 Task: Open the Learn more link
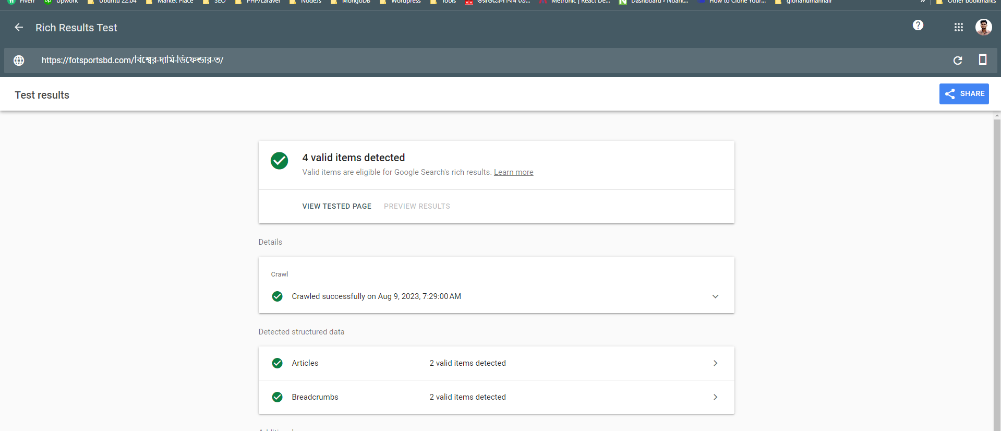point(513,172)
